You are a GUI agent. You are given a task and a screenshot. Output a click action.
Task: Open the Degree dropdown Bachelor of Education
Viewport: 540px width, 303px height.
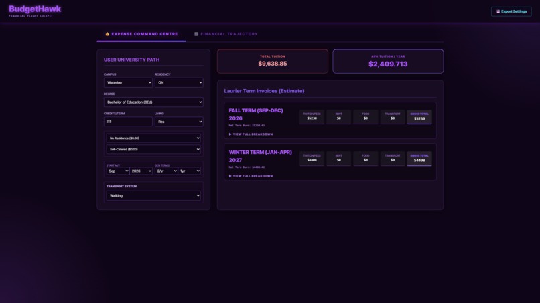coord(153,102)
